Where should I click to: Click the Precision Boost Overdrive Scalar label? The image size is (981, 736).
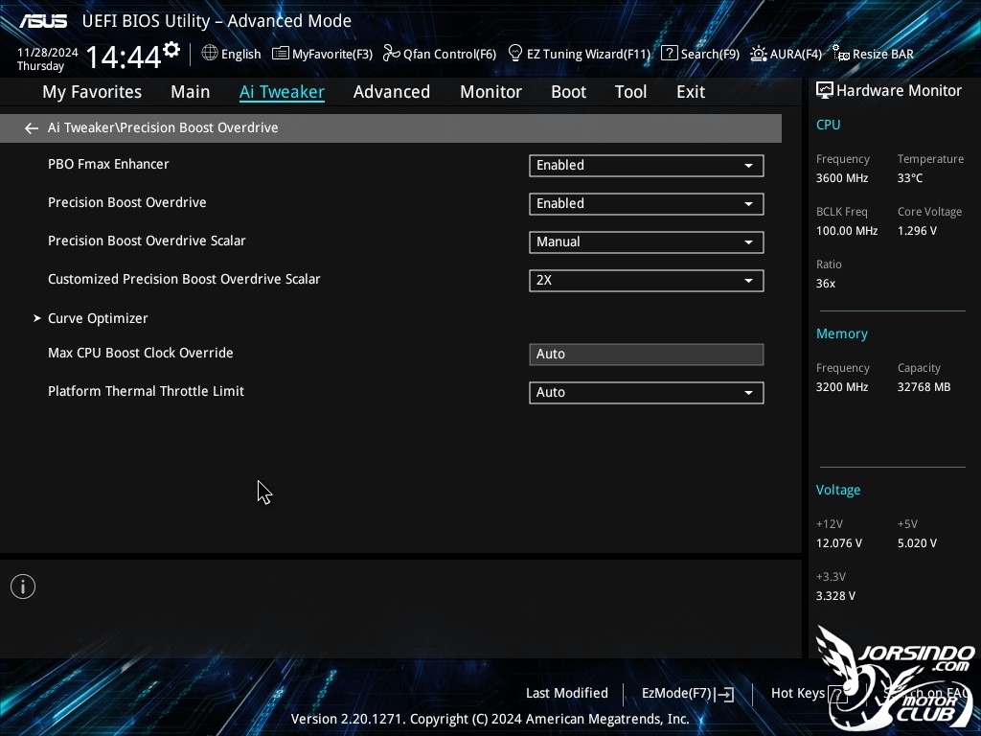147,241
